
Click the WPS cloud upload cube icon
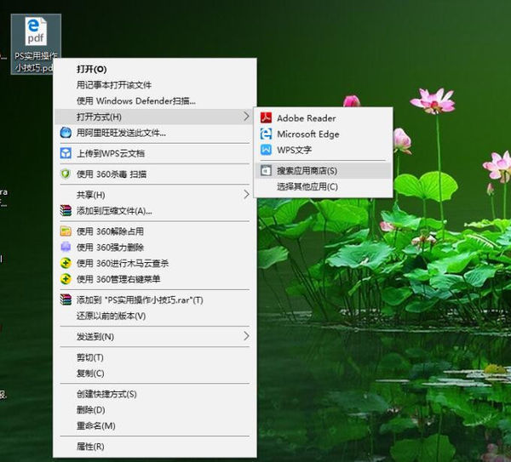click(x=66, y=153)
